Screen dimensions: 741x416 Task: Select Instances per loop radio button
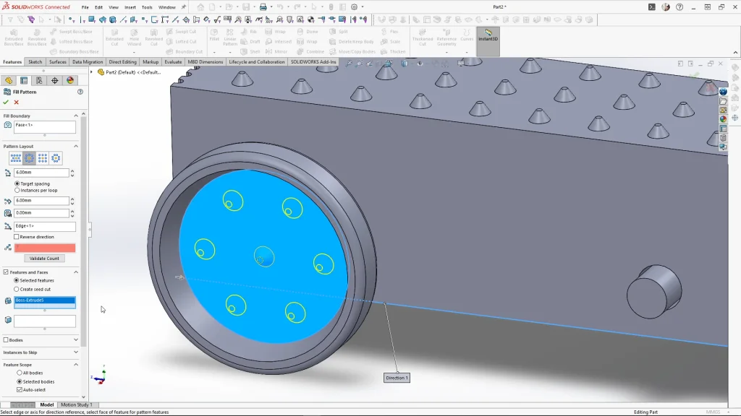pyautogui.click(x=17, y=190)
